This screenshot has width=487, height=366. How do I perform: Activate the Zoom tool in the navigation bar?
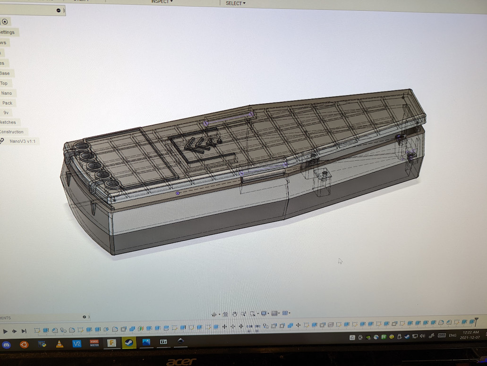coord(243,314)
